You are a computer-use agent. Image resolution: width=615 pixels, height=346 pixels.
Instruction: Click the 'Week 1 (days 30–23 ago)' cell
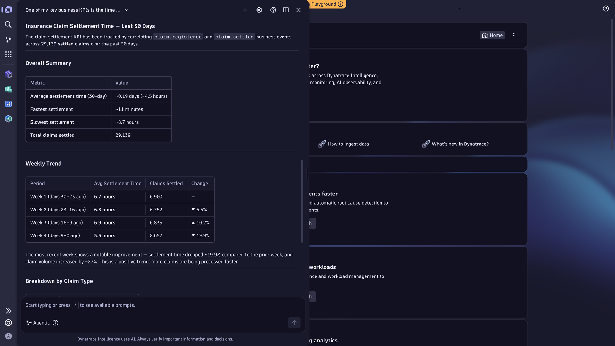[x=58, y=197]
